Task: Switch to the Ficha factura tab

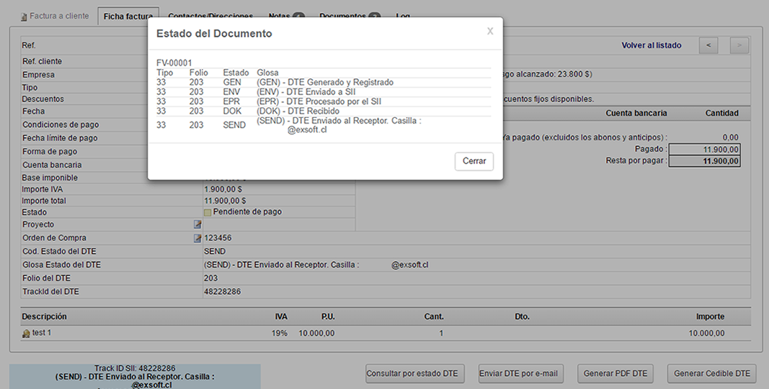Action: [128, 16]
